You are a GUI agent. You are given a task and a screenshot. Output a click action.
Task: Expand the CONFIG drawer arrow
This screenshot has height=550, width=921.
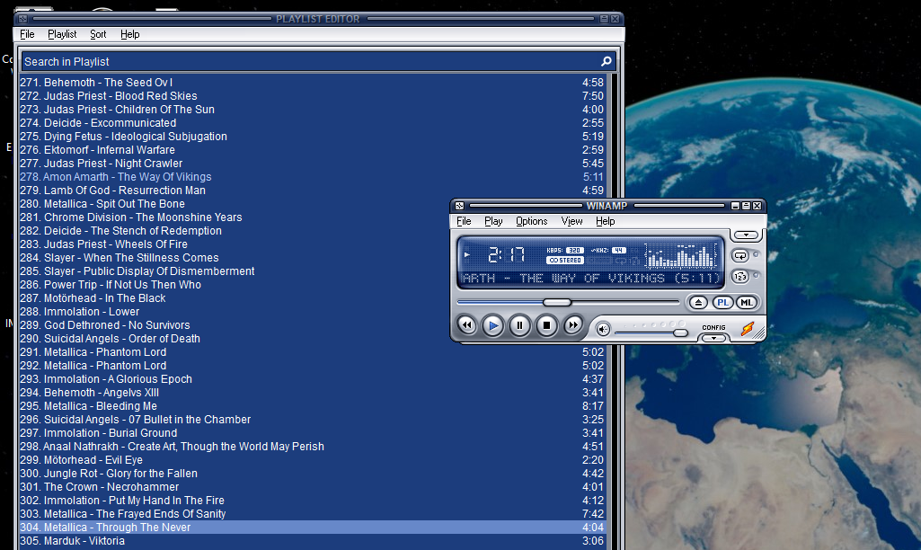point(713,339)
